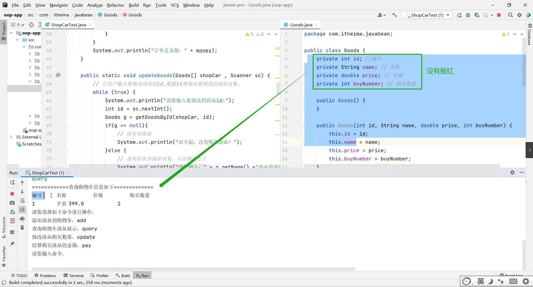Image resolution: width=533 pixels, height=287 pixels.
Task: Hide the Run panel with minus icon
Action: pyautogui.click(x=522, y=173)
